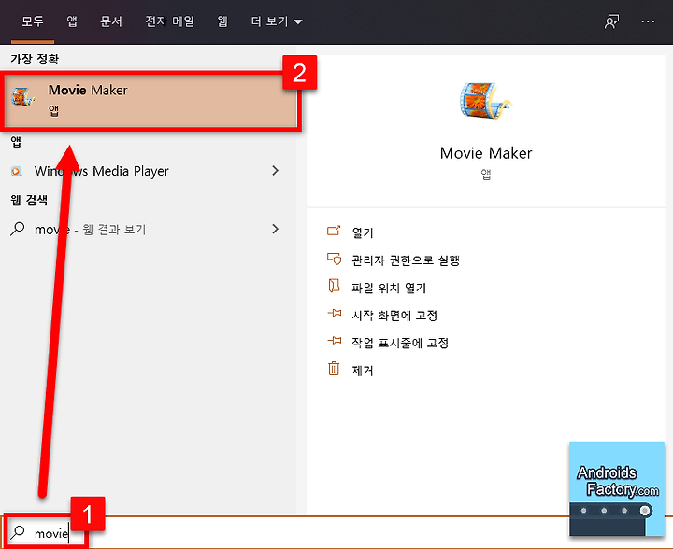Viewport: 673px width, 549px height.
Task: Click the run-as-administrator shield icon
Action: coord(334,259)
